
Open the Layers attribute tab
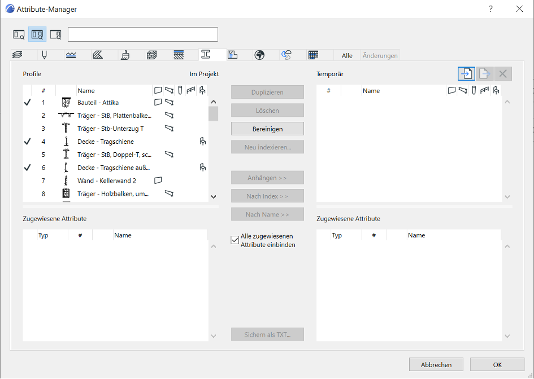(18, 55)
